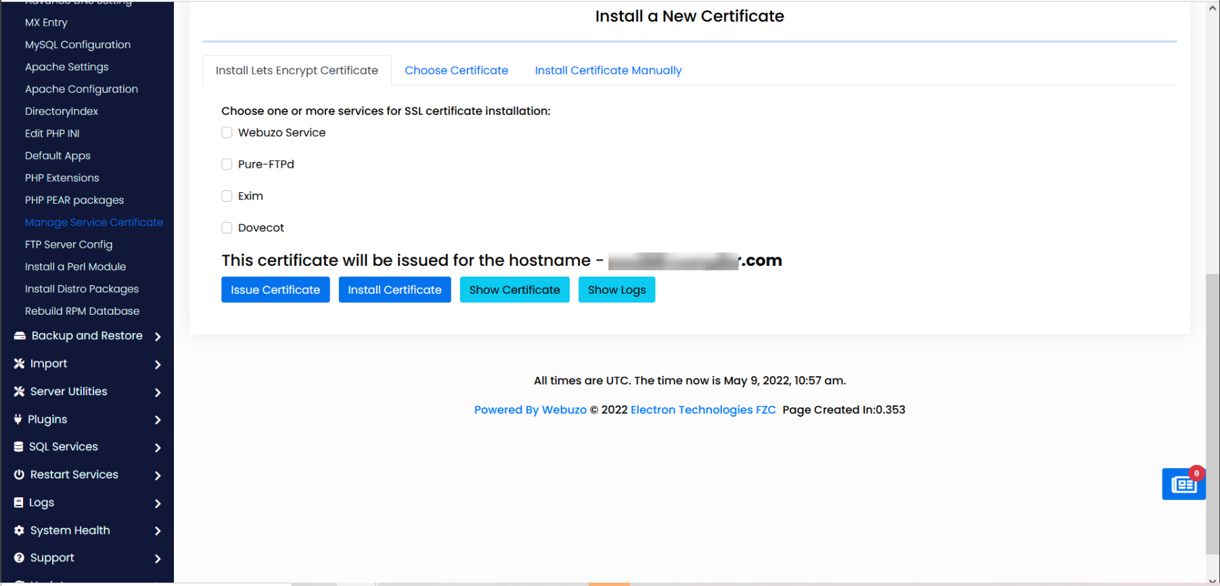Click the page vertical scrollbar thumb

click(x=1212, y=413)
